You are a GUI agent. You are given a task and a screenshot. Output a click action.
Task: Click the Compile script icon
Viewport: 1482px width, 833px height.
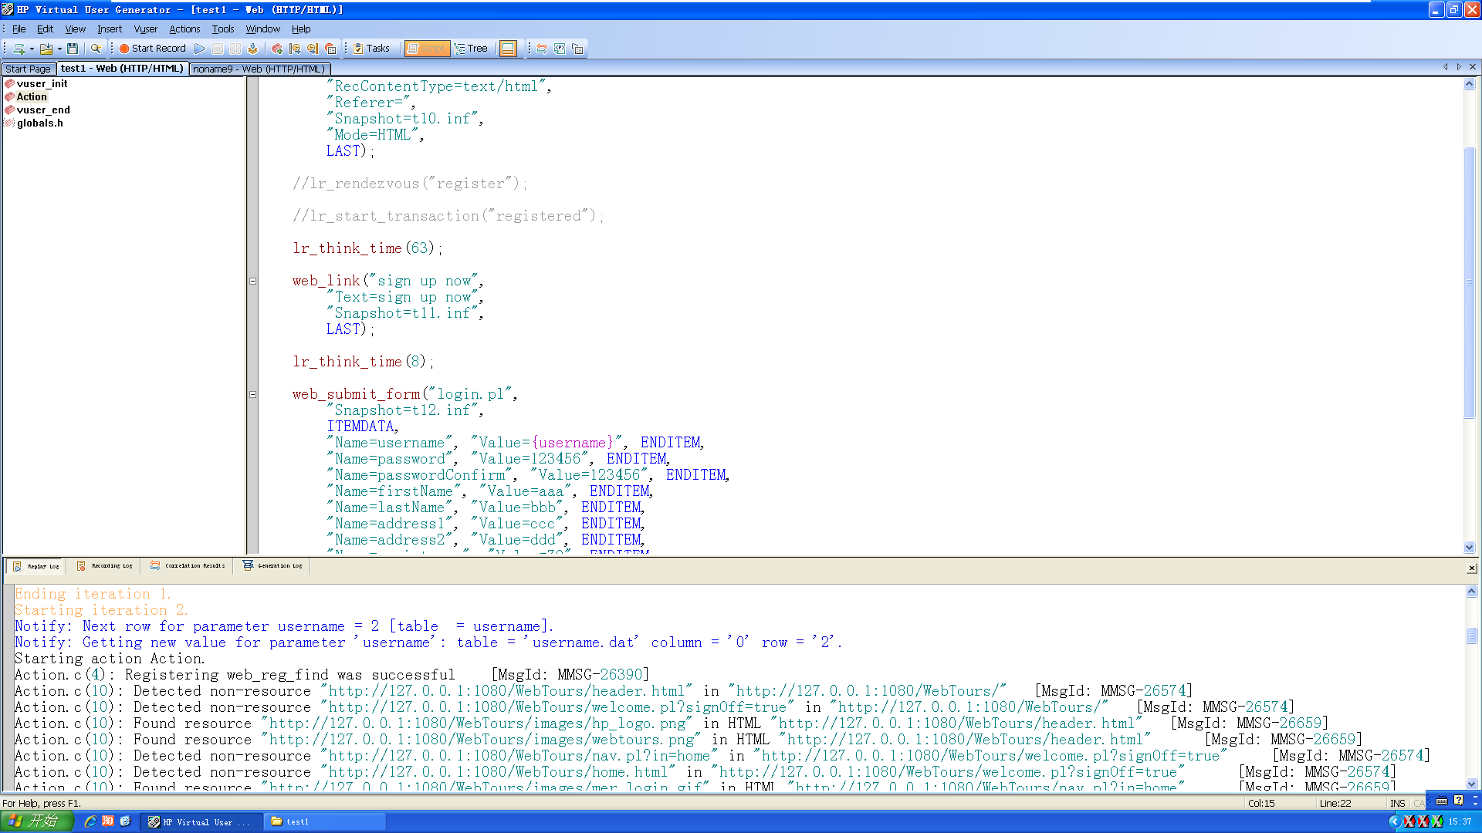pos(252,49)
